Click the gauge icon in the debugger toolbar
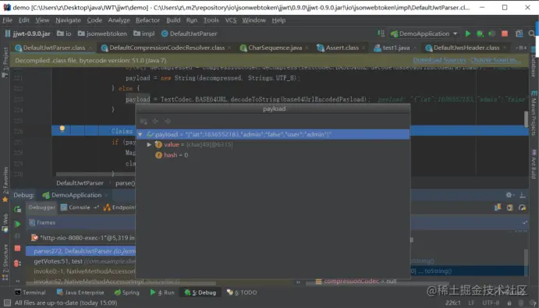 (522, 207)
